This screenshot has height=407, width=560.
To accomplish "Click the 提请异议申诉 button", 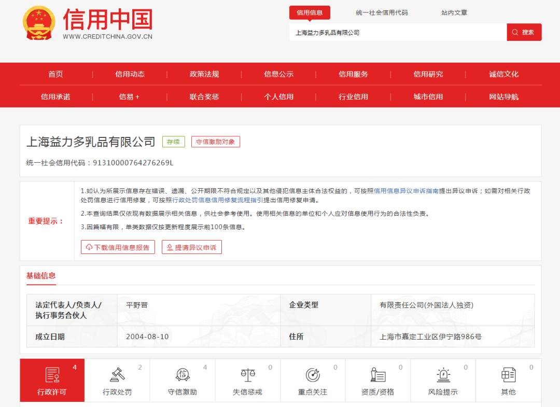I will [x=192, y=247].
